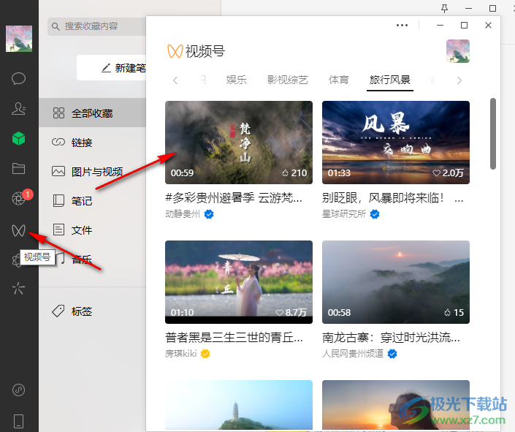Screen dimensions: 515x432
Task: Click the 新建笔记 new note button
Action: tap(111, 68)
